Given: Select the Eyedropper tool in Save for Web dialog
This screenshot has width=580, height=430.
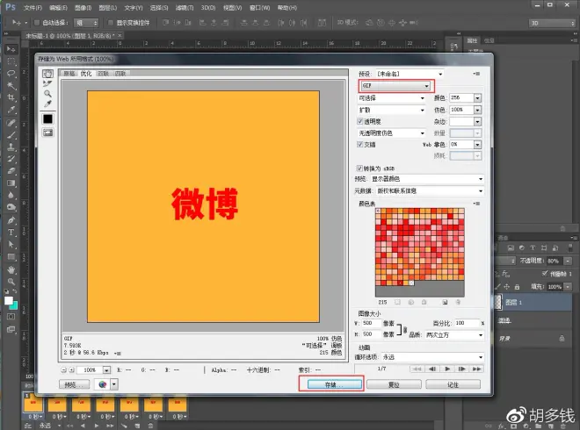Looking at the screenshot, I should tap(47, 104).
